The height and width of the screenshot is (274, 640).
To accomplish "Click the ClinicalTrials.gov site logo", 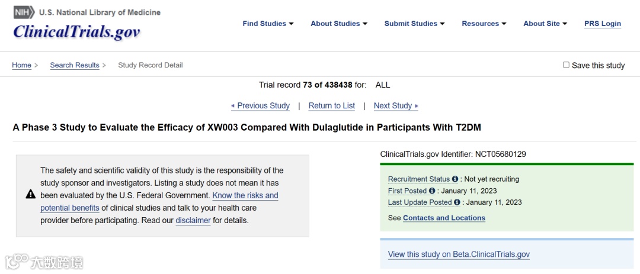I will tap(77, 31).
